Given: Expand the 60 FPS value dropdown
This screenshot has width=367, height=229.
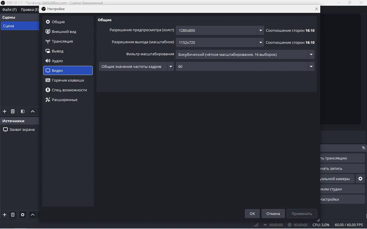Looking at the screenshot, I should tap(311, 66).
